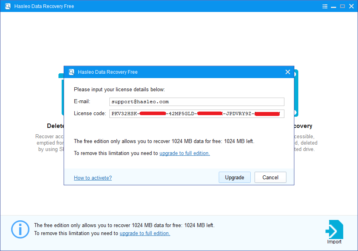Select the partially hidden Deleted recovery heading
Viewport: 358px width, 251px height.
pos(56,126)
